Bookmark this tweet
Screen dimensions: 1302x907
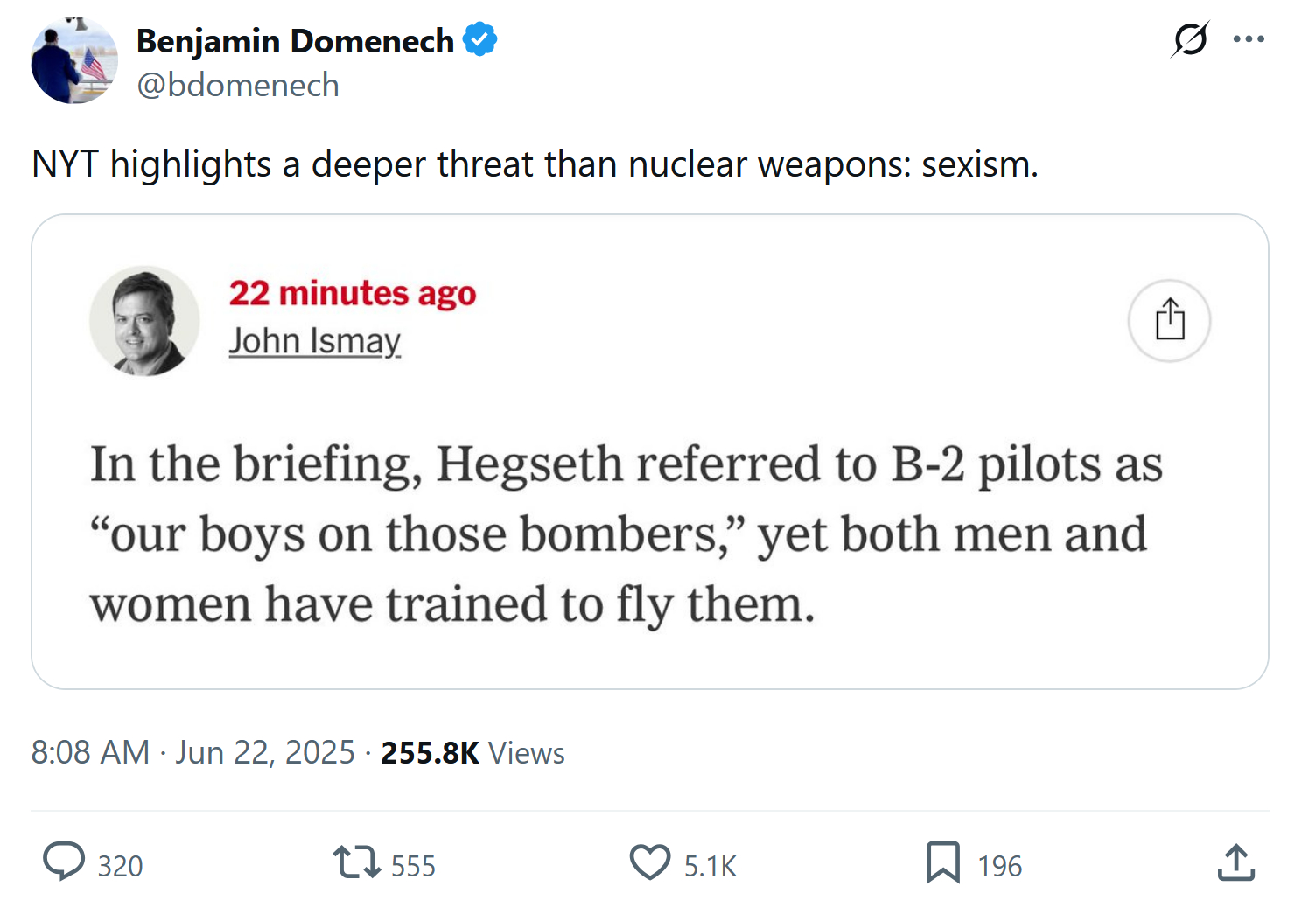[x=943, y=862]
